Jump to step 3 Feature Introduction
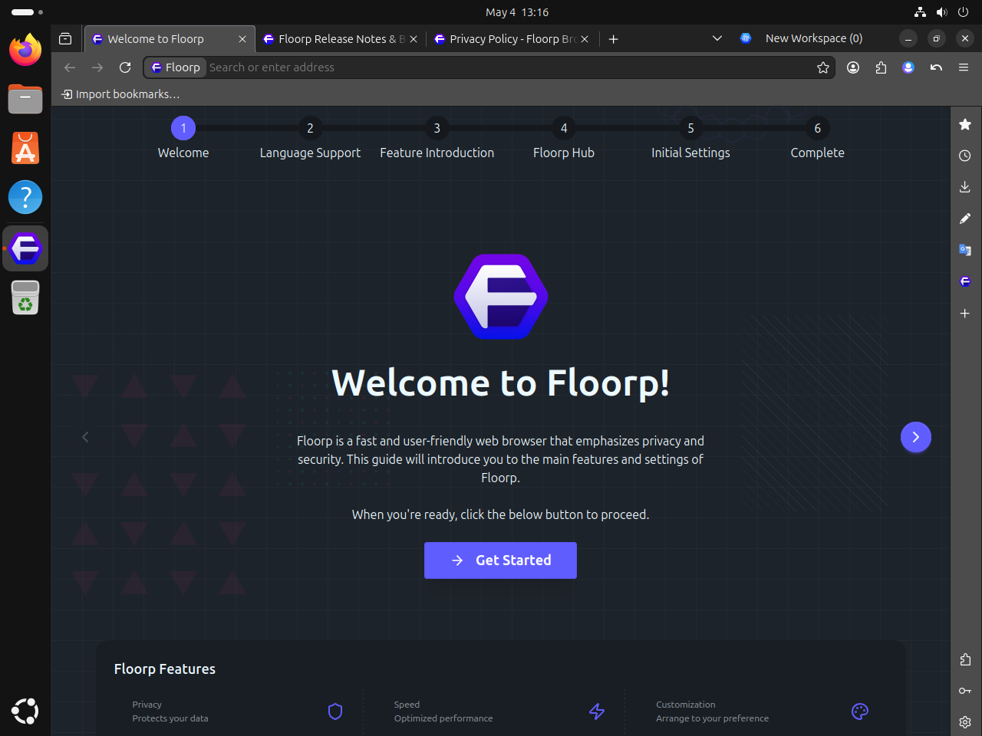The image size is (982, 736). click(437, 128)
